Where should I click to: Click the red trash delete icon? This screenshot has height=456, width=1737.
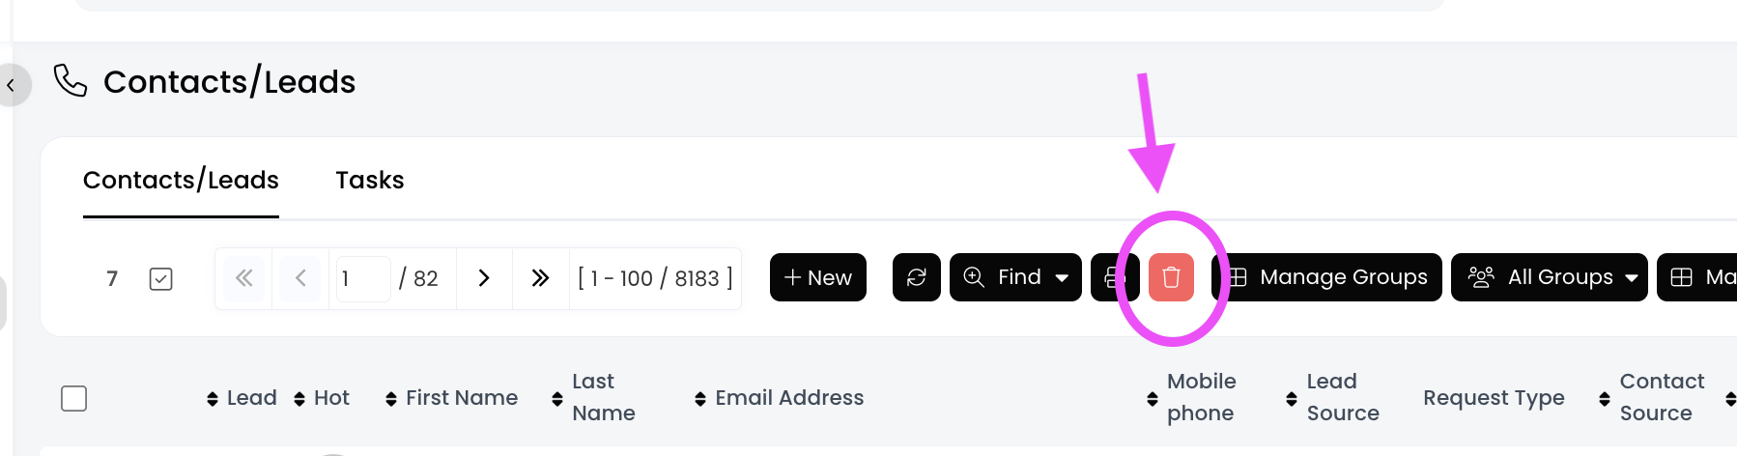coord(1171,278)
